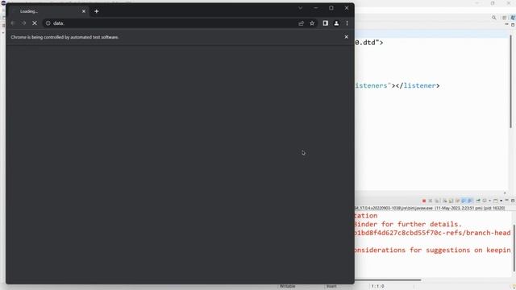The image size is (516, 290).
Task: Minimize the Eclipse editor area
Action: coord(507,24)
